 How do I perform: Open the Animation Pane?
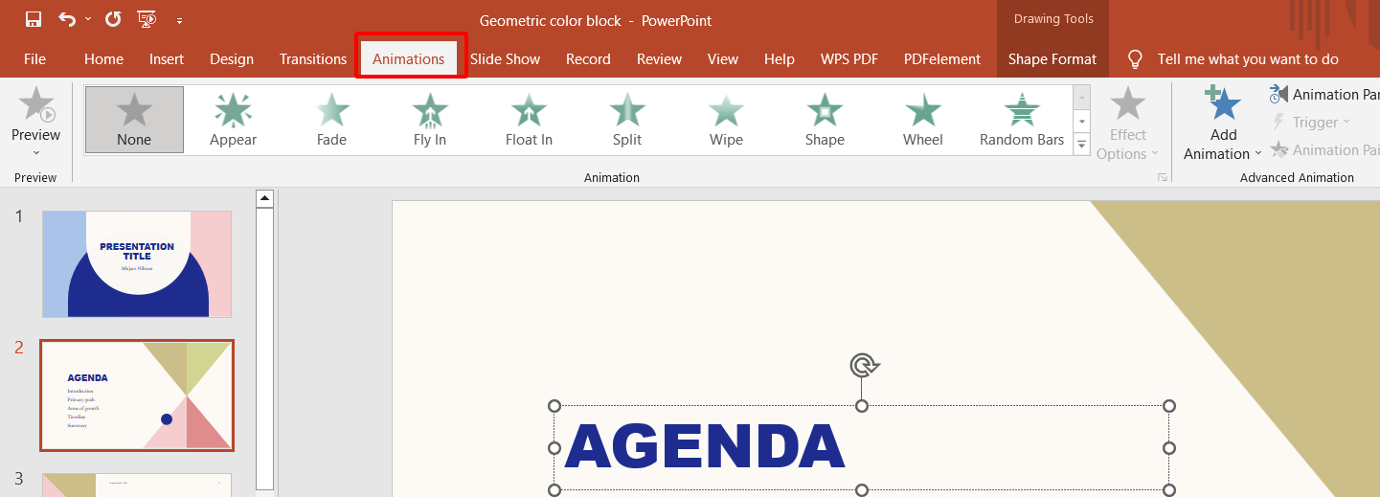[1325, 94]
